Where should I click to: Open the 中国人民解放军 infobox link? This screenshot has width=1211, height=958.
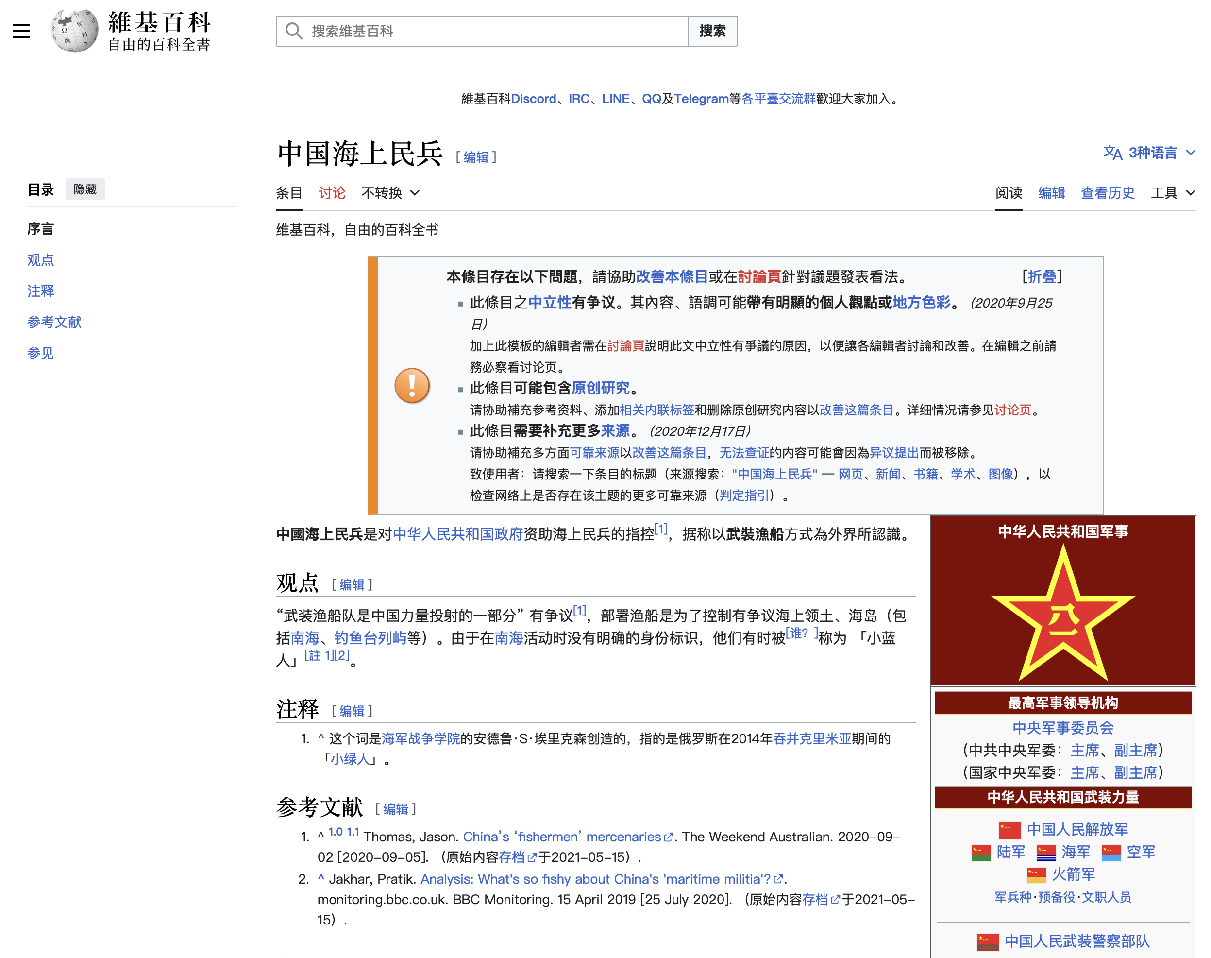pos(1077,830)
